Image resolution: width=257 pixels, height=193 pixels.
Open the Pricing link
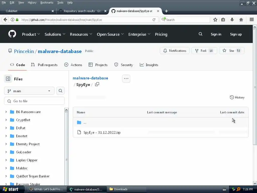tap(161, 34)
